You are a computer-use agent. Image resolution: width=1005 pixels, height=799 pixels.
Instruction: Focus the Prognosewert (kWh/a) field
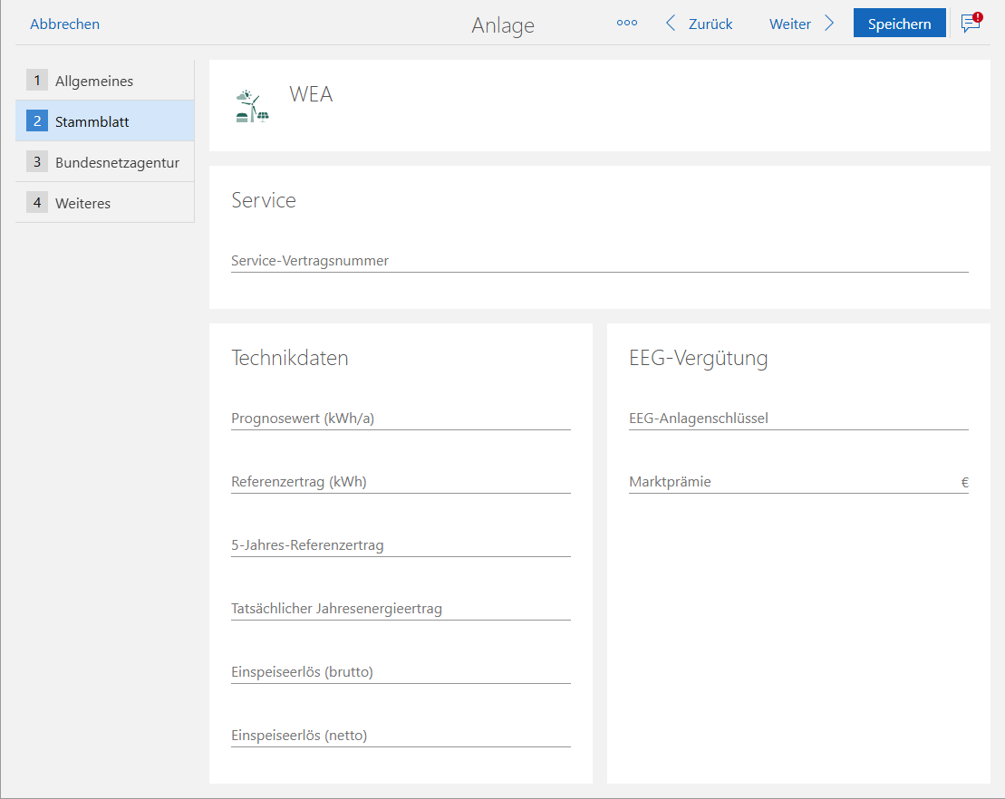401,419
